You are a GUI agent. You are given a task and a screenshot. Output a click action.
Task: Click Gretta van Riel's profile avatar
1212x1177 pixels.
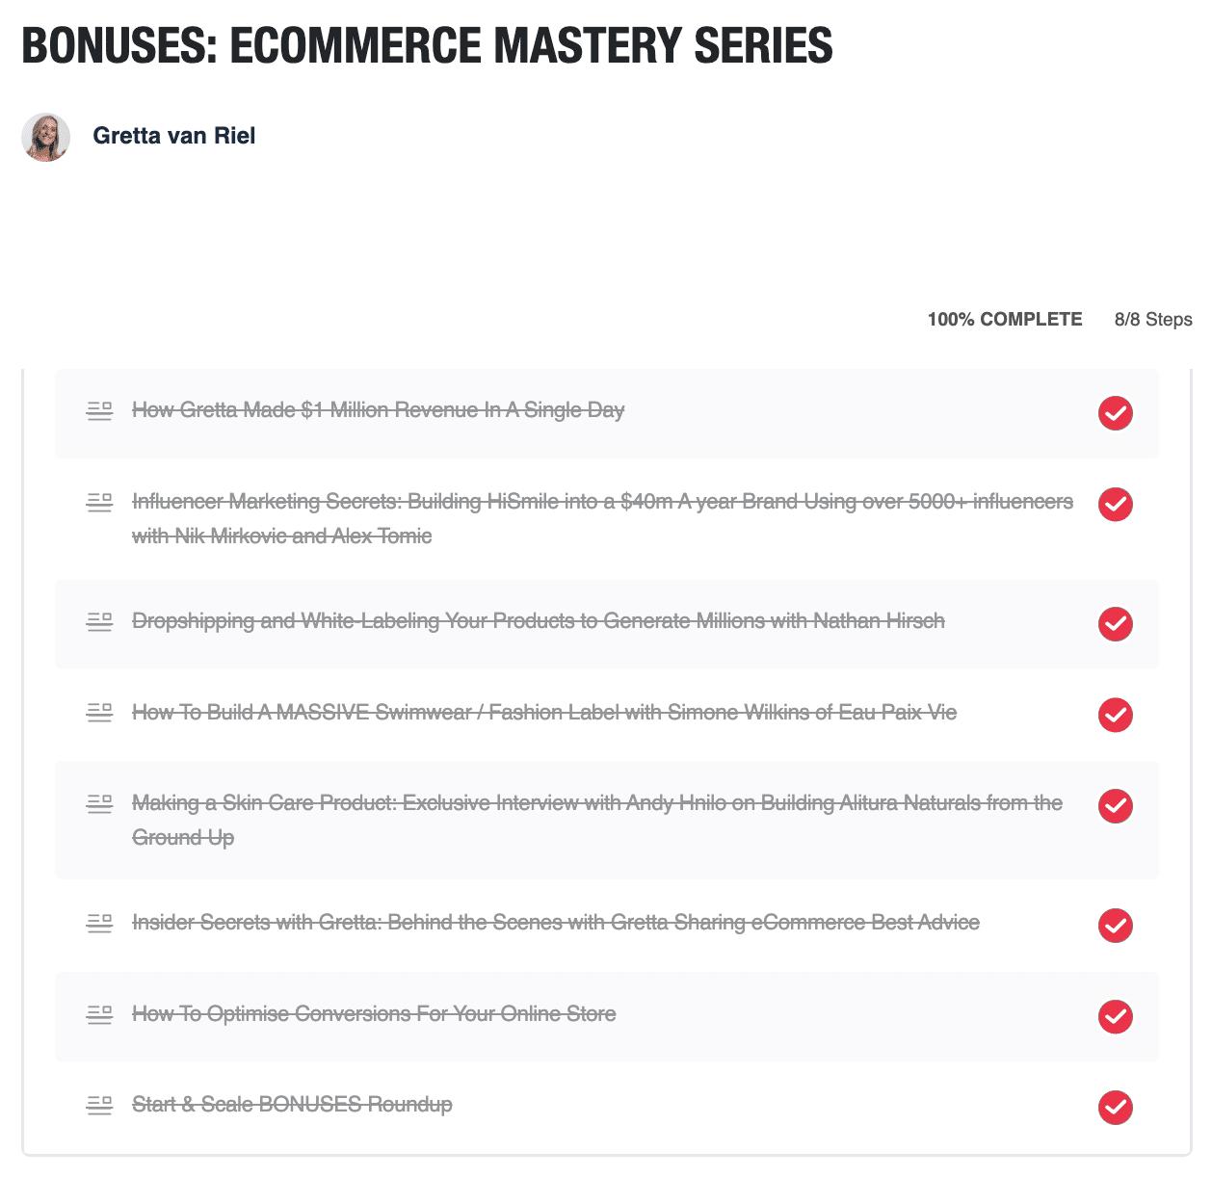(46, 137)
